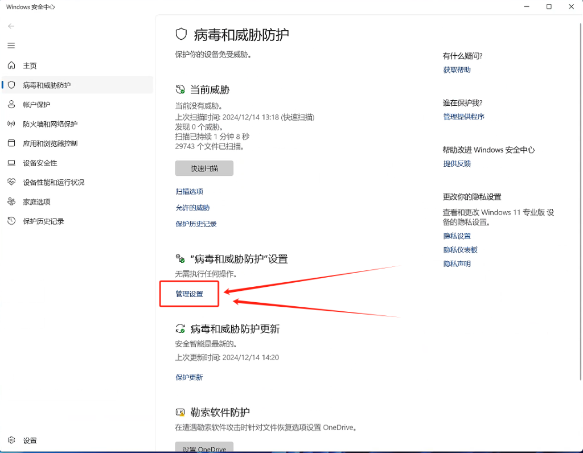Maximize the Windows 安全中心 window
The image size is (583, 453).
pyautogui.click(x=549, y=7)
